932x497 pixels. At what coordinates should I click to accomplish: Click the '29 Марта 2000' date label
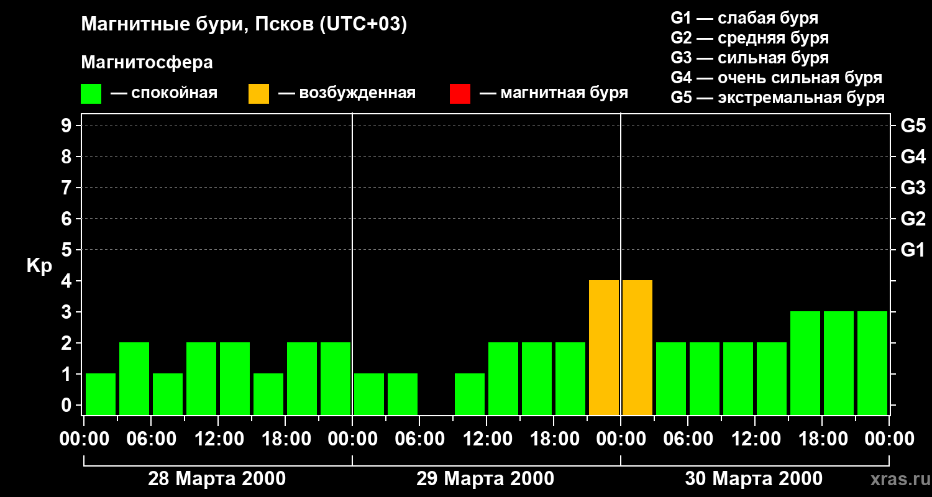(x=485, y=479)
